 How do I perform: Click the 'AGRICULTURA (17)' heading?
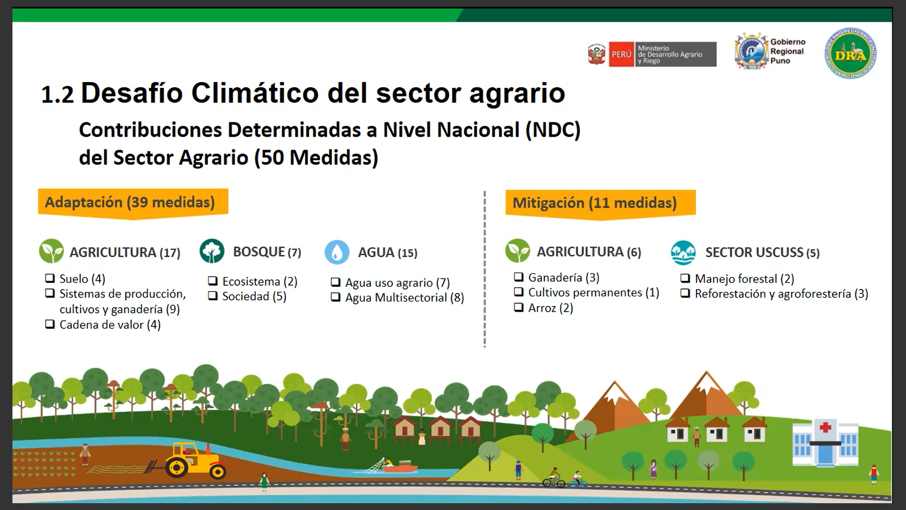(125, 253)
